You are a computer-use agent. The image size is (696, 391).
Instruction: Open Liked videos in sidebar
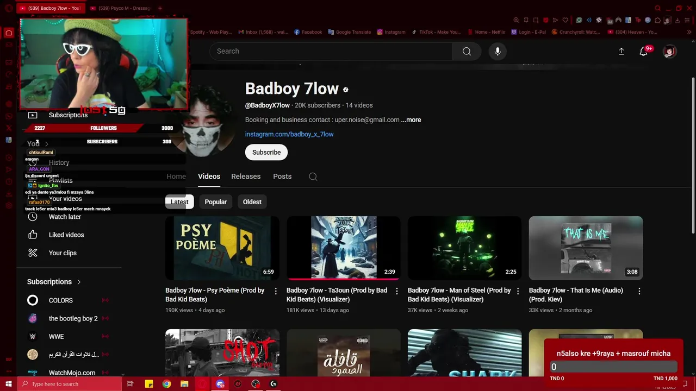click(x=66, y=235)
